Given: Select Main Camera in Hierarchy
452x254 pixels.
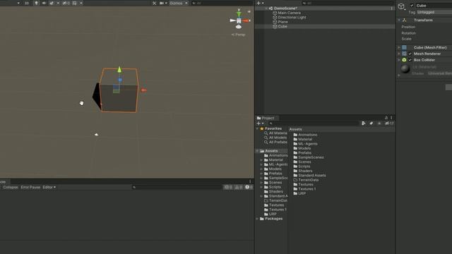Looking at the screenshot, I should tap(289, 13).
